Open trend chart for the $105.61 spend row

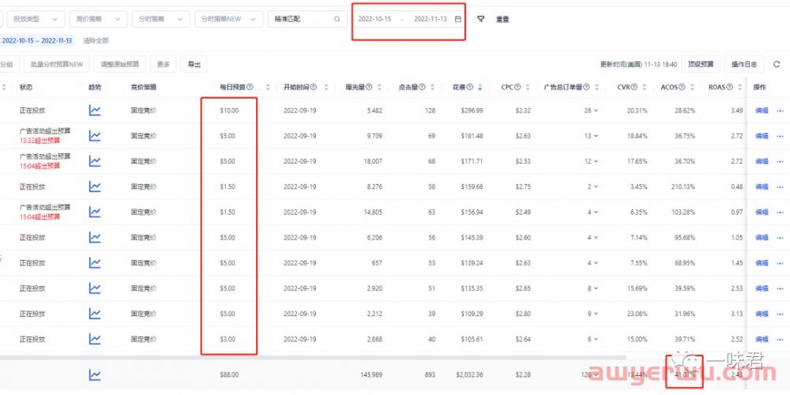click(95, 339)
